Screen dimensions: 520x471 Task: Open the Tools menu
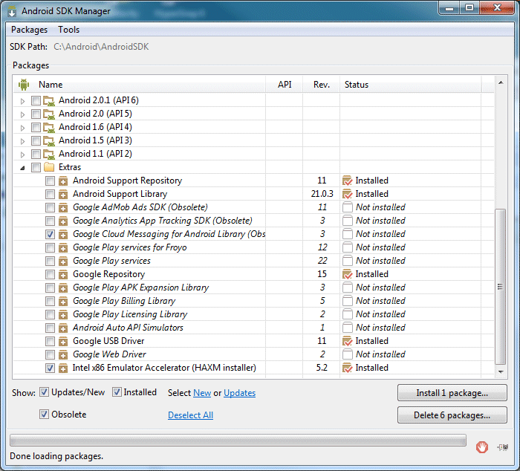point(68,30)
